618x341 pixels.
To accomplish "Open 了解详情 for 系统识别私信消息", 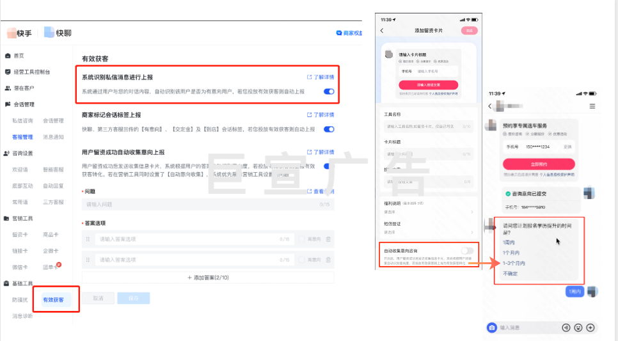I will click(321, 77).
